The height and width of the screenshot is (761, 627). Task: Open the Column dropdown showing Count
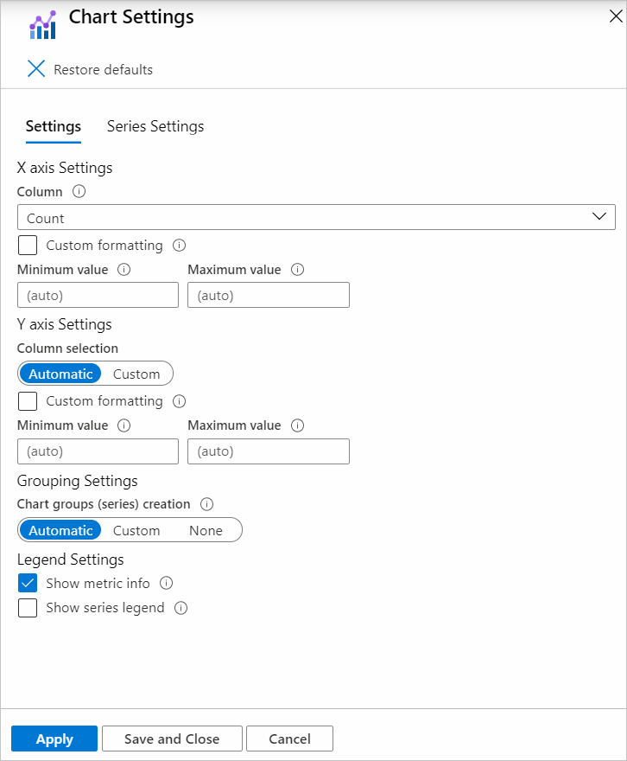[316, 218]
